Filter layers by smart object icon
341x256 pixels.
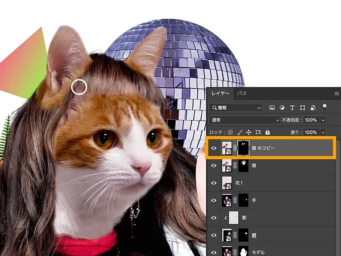[313, 108]
